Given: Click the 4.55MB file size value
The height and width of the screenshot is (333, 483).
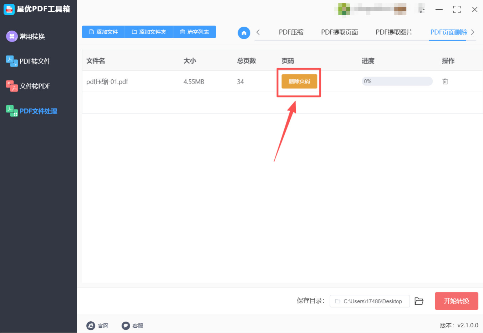Looking at the screenshot, I should 194,81.
